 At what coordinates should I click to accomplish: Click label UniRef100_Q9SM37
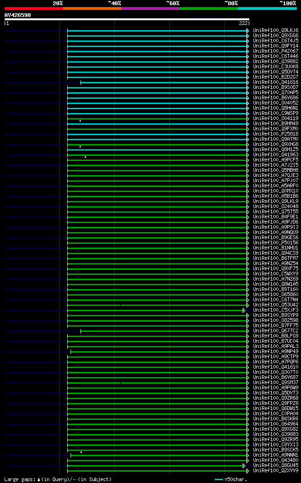point(276,383)
